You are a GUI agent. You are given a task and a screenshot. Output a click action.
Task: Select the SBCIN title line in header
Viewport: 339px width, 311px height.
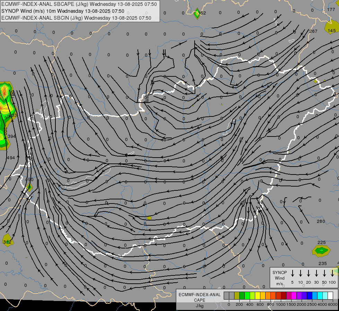coord(76,18)
